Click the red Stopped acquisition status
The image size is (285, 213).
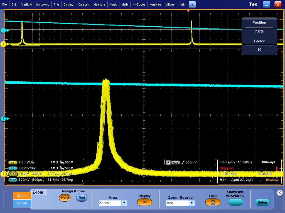click(226, 168)
